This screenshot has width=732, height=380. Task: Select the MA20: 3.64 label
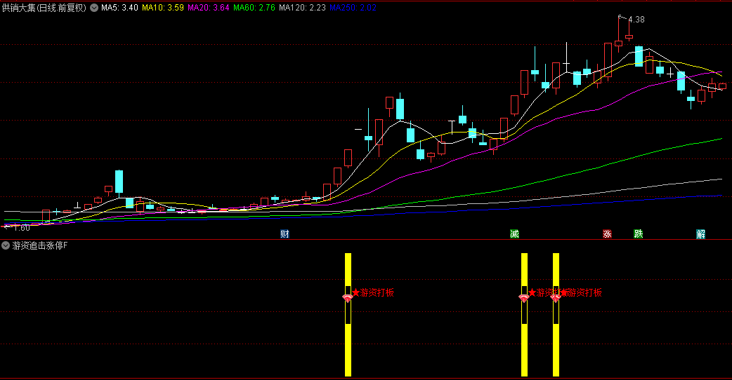(x=208, y=8)
